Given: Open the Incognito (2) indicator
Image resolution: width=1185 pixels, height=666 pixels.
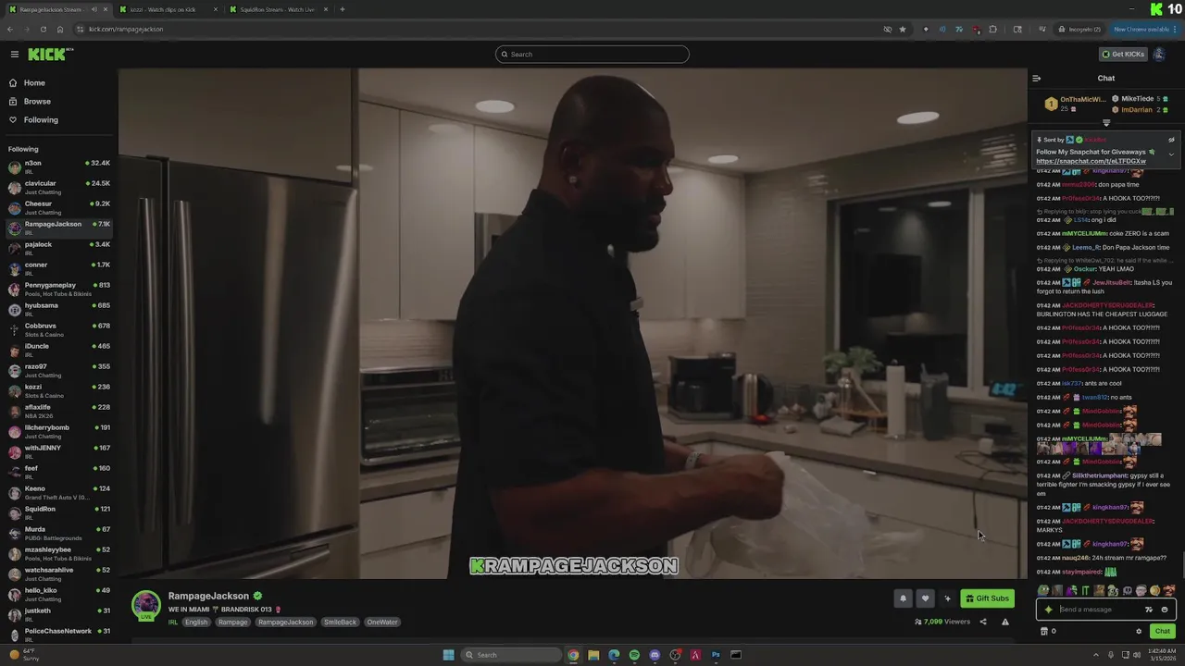Looking at the screenshot, I should pos(1080,29).
